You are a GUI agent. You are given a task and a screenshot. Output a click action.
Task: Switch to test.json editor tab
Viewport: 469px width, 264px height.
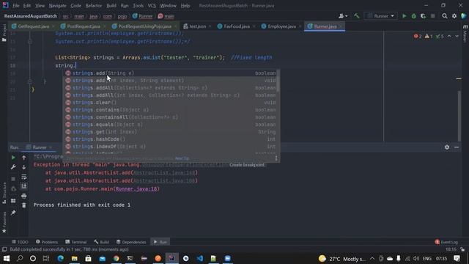(197, 26)
